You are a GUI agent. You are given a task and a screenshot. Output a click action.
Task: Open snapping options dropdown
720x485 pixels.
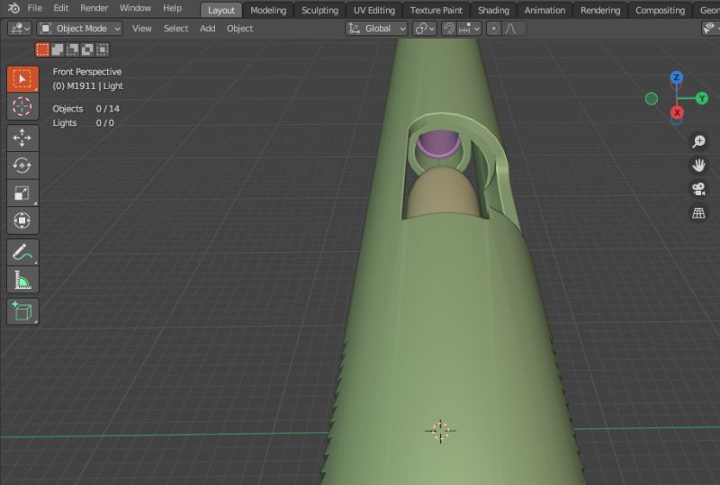[468, 29]
